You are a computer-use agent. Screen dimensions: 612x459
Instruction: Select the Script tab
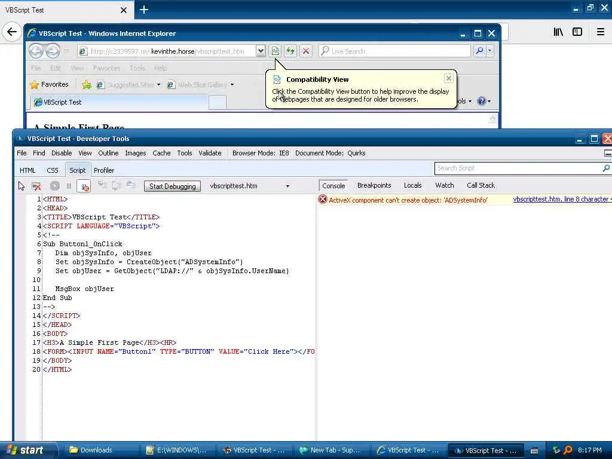tap(77, 170)
